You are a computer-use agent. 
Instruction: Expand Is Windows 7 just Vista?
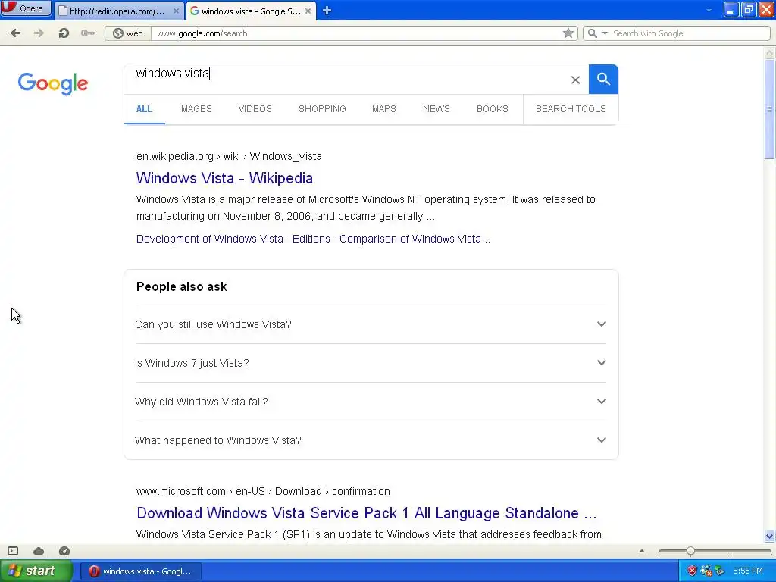(x=371, y=363)
